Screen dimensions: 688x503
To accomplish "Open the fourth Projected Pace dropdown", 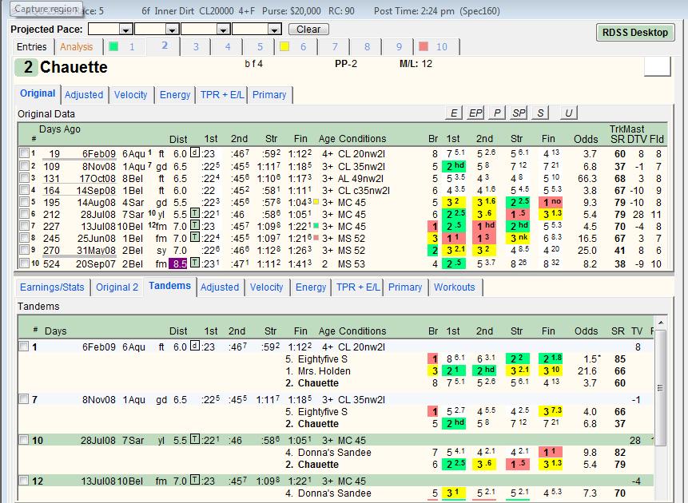I will 275,30.
